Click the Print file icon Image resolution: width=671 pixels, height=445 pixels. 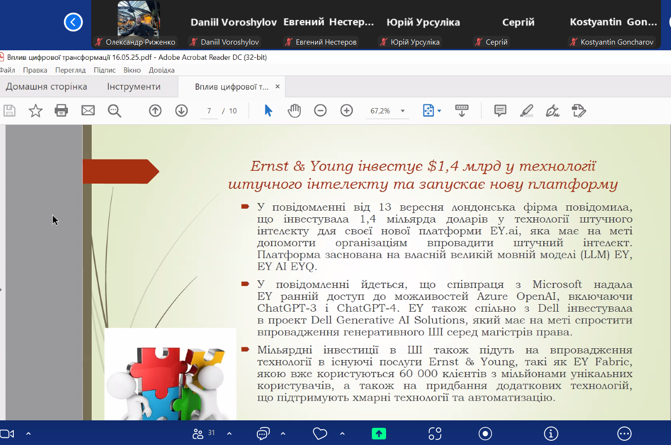point(61,111)
